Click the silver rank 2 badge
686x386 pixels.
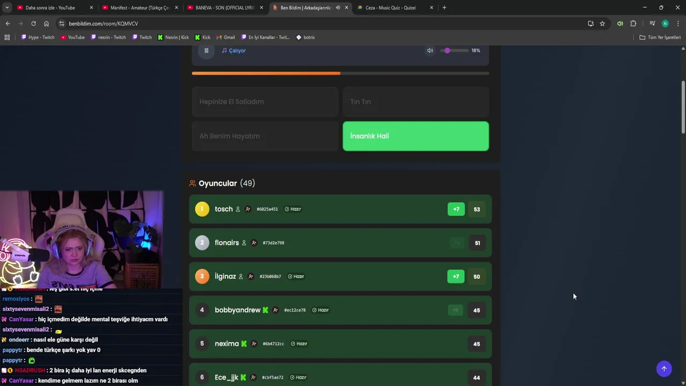click(202, 243)
